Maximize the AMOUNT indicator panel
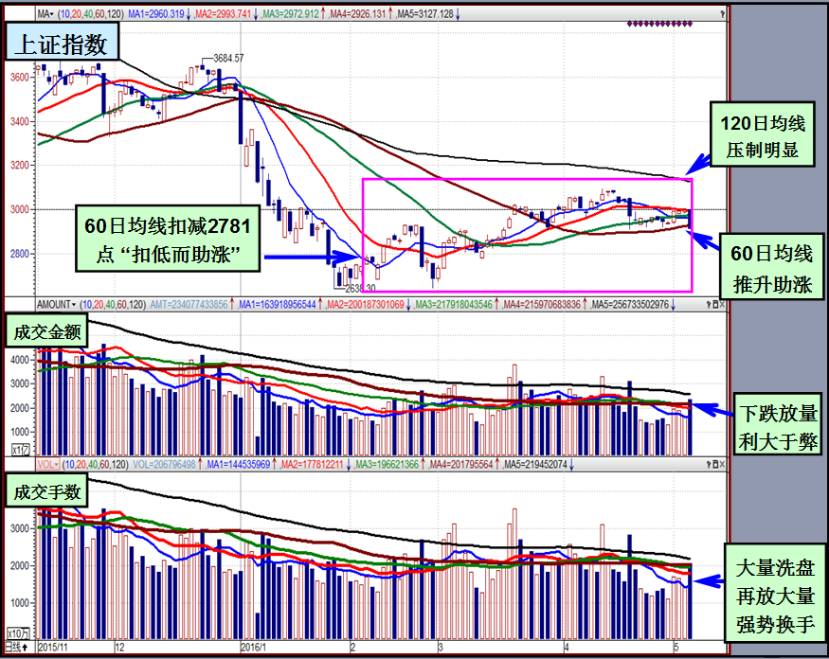 715,305
